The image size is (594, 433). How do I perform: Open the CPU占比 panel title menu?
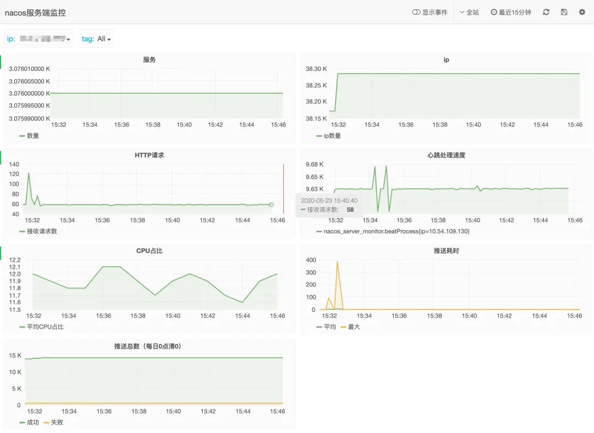[x=149, y=251]
